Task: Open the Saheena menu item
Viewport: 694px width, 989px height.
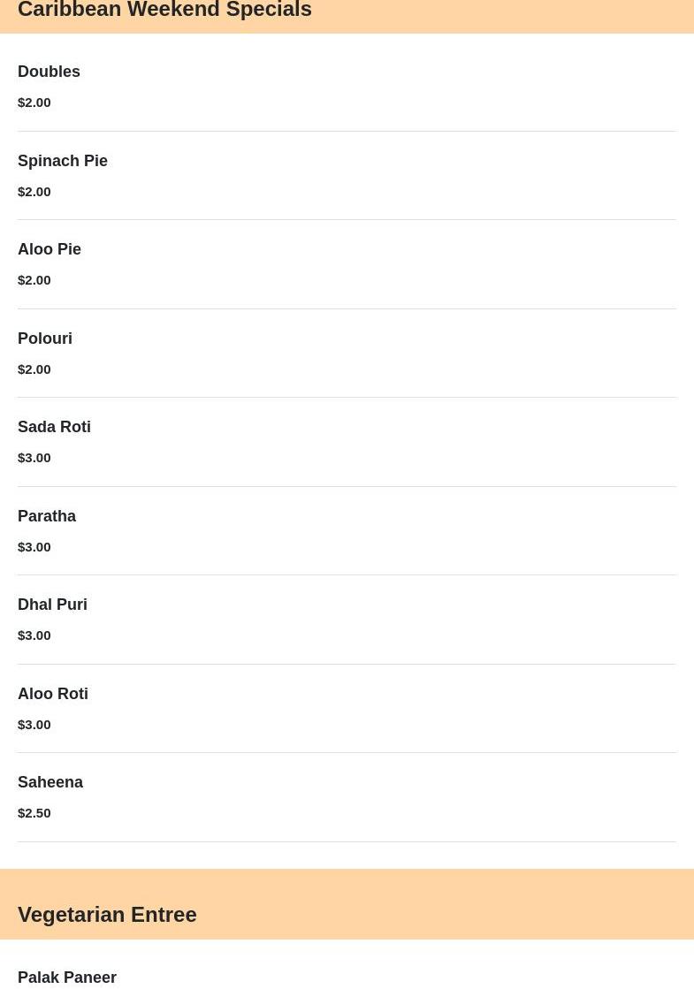Action: (x=50, y=782)
